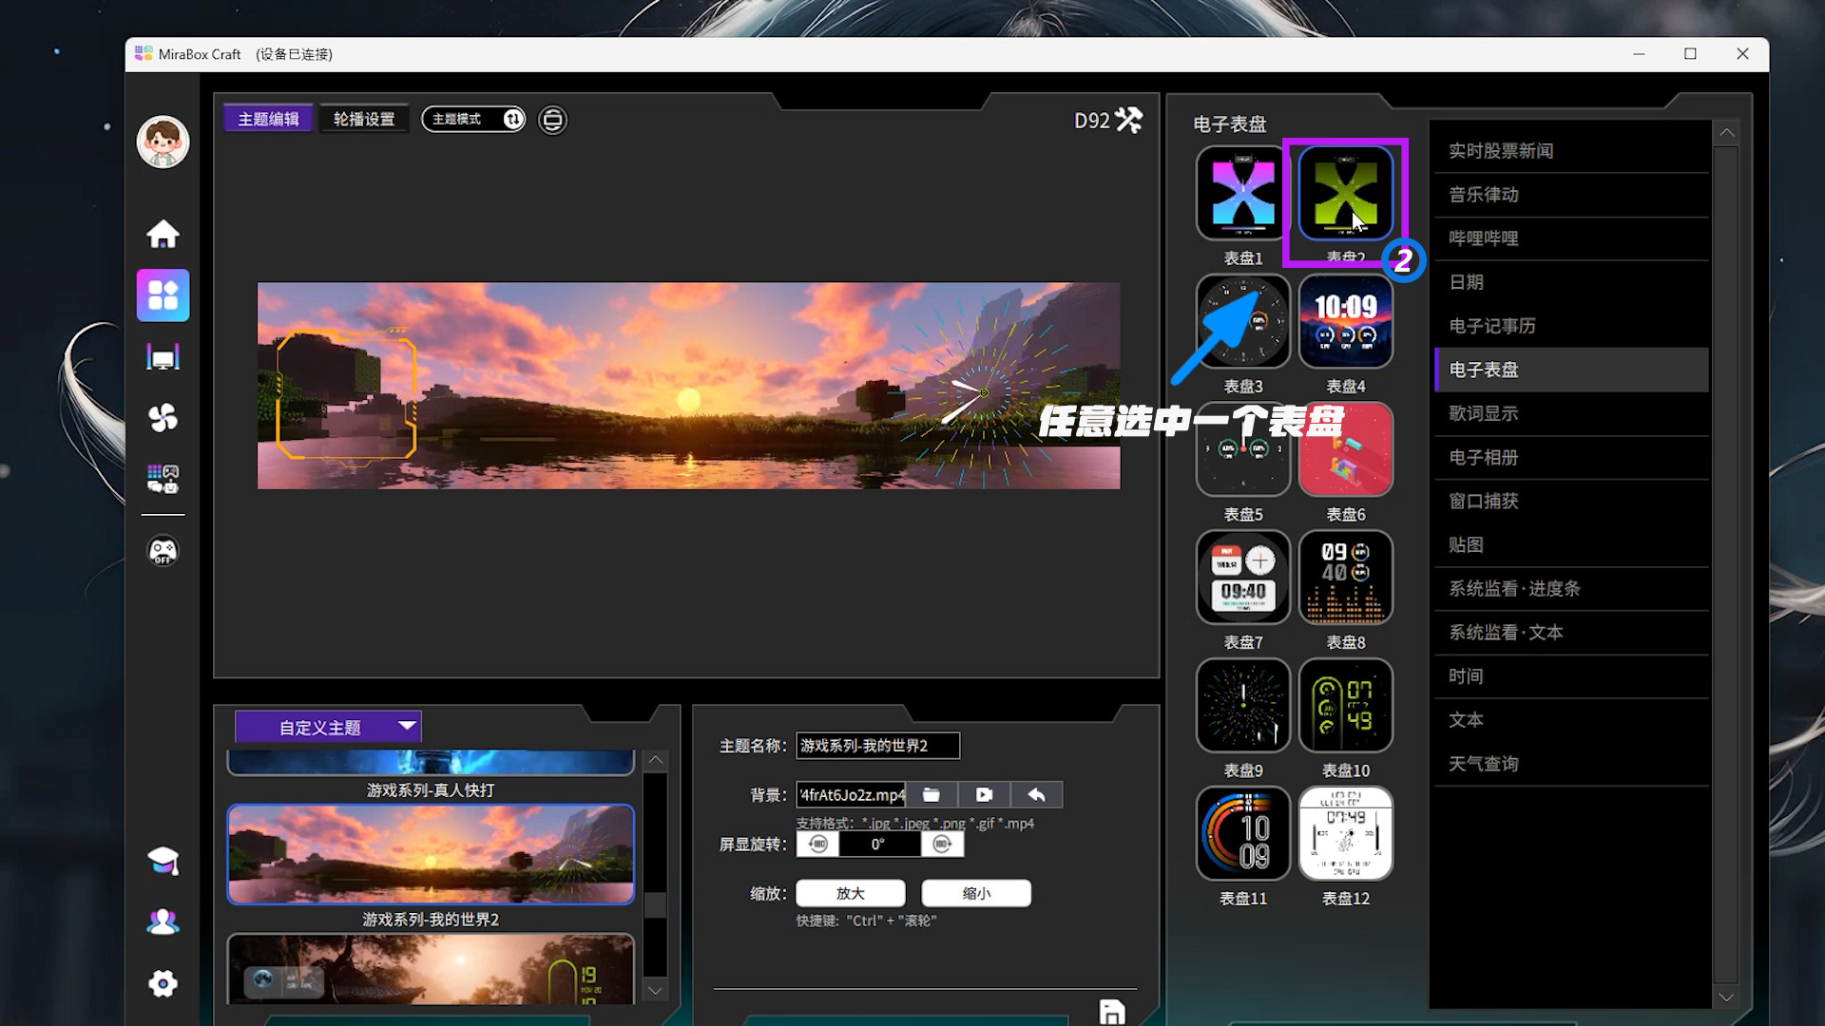Save the theme with floppy disk icon
The width and height of the screenshot is (1825, 1026).
tap(1111, 1012)
